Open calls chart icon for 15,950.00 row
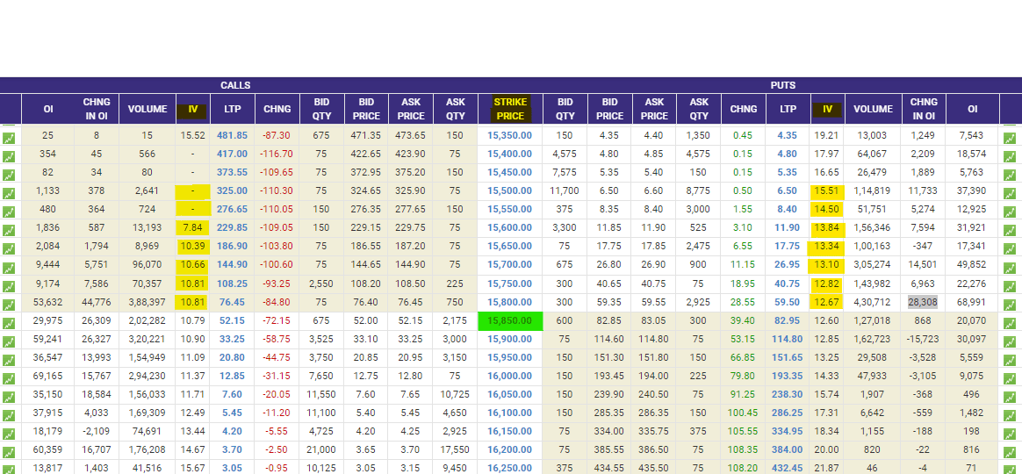 (x=9, y=361)
